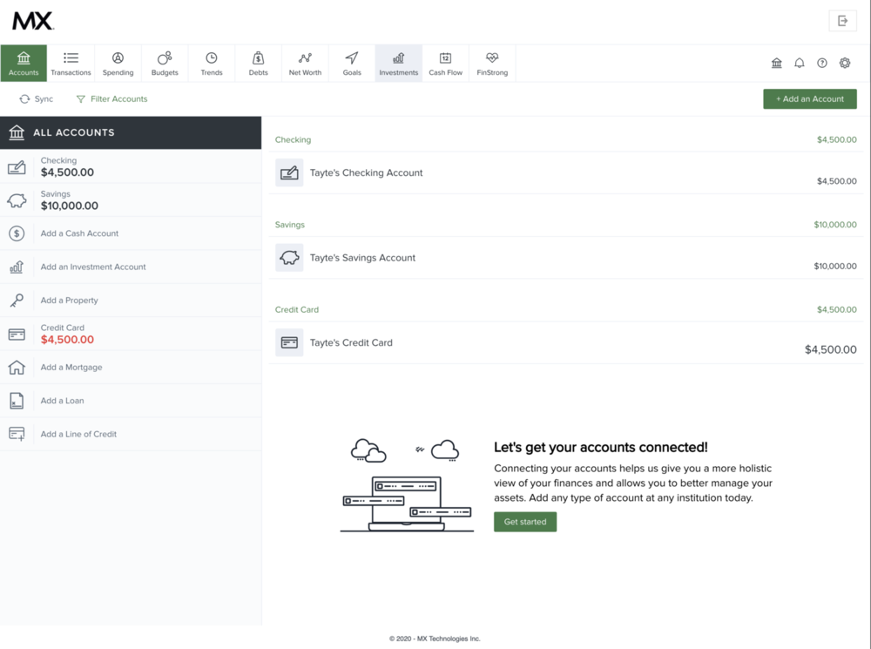Click the MX logo
This screenshot has width=871, height=649.
point(33,21)
